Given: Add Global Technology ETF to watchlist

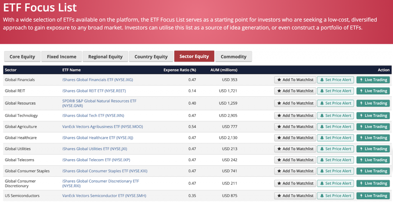Looking at the screenshot, I should coord(295,116).
